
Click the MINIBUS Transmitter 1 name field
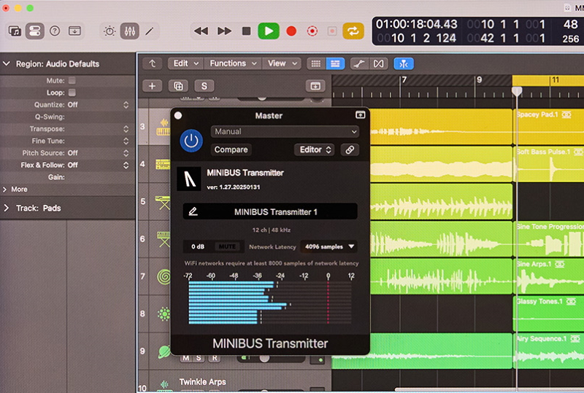click(x=276, y=212)
